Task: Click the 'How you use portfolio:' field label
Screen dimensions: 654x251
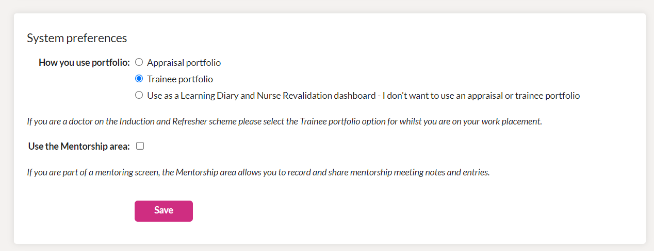Action: click(x=85, y=63)
